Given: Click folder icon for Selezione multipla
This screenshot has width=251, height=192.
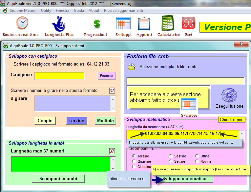Looking at the screenshot, I should click(x=132, y=67).
